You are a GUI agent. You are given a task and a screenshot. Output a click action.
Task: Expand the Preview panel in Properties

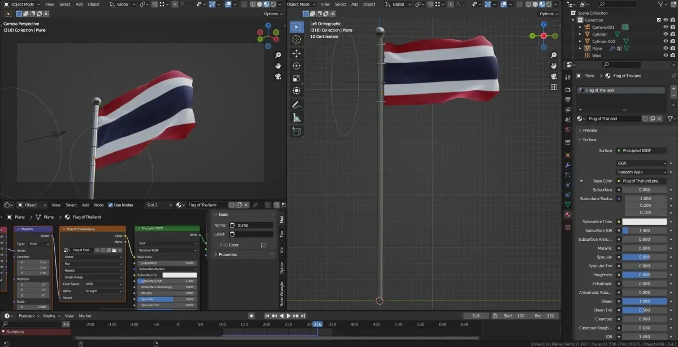[x=589, y=130]
